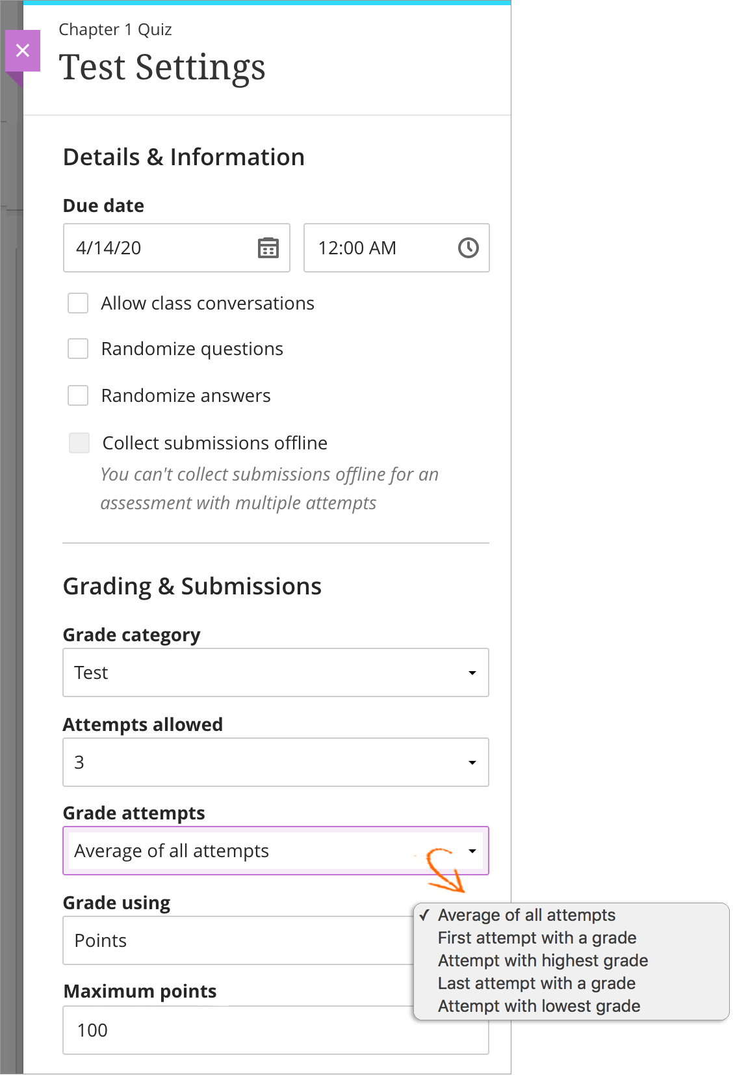Select Average of all attempts option
The image size is (733, 1075).
pos(526,915)
